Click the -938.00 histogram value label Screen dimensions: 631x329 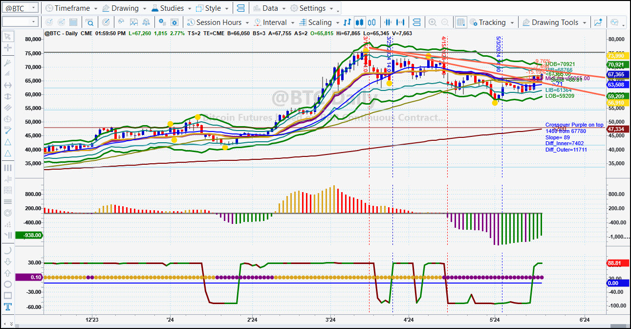(x=30, y=235)
